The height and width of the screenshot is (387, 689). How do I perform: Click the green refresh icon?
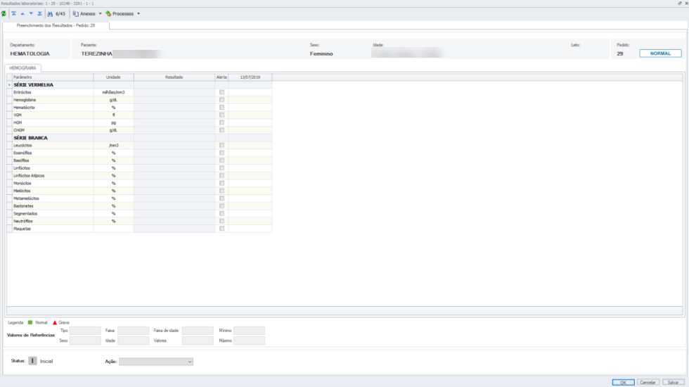coord(4,13)
